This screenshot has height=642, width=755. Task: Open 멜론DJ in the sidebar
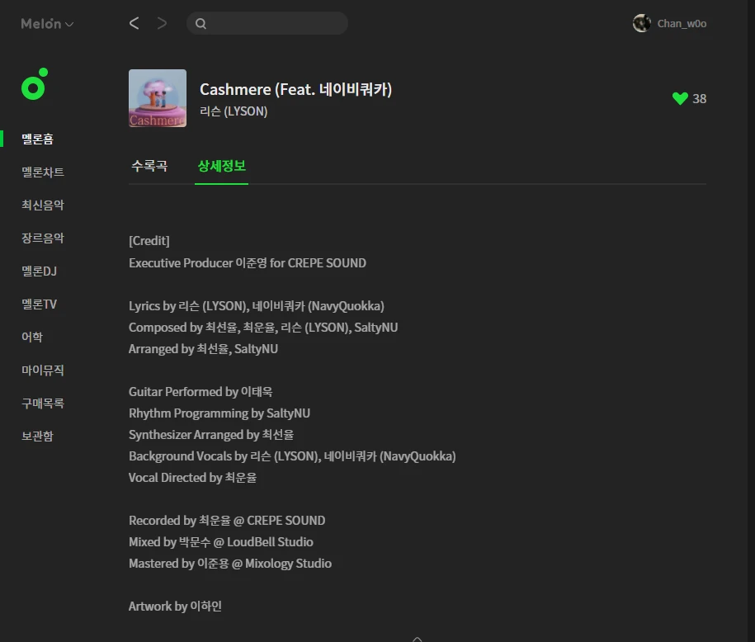39,271
